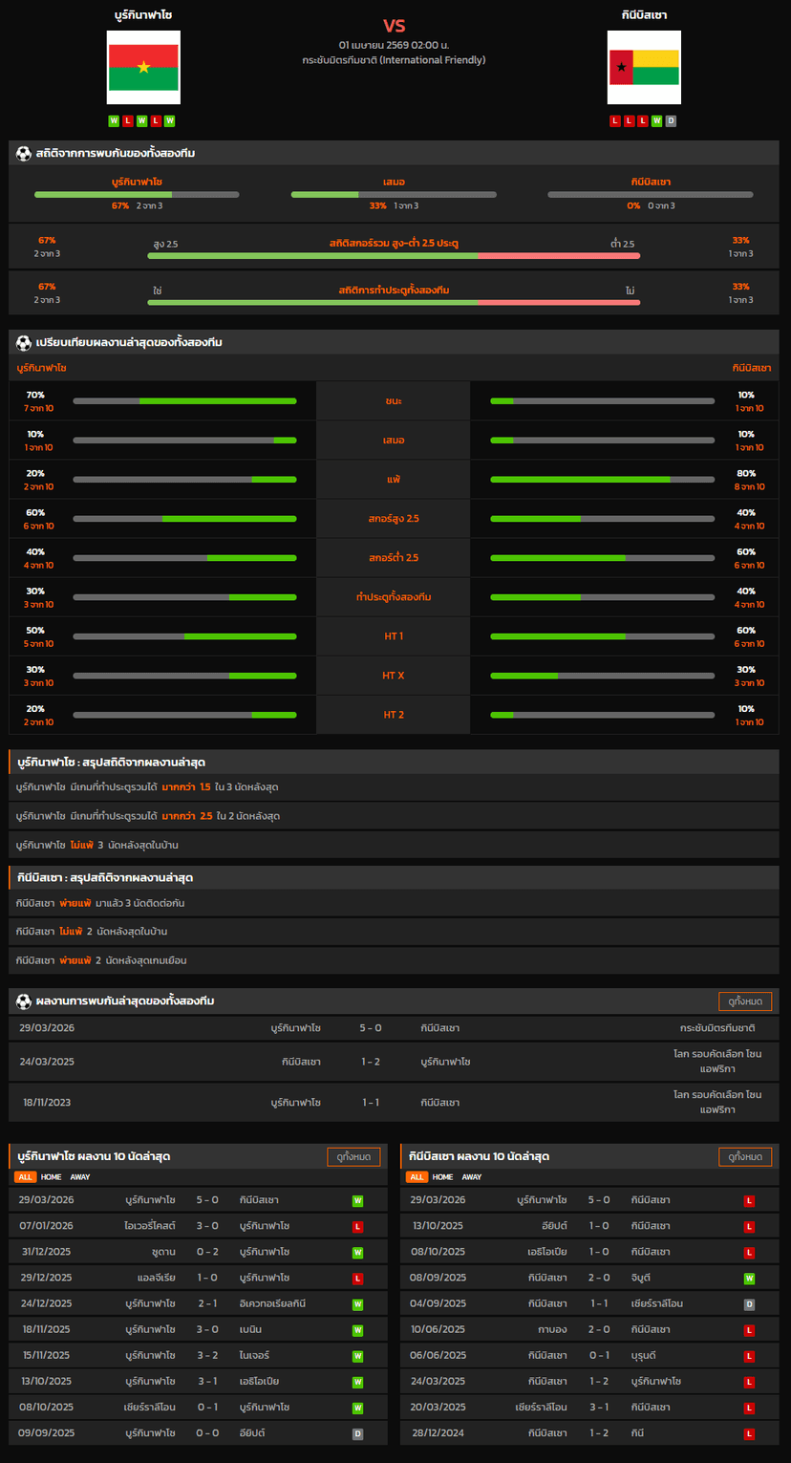Click the Guinea-Bissau flag image
The height and width of the screenshot is (1463, 791).
coord(644,67)
